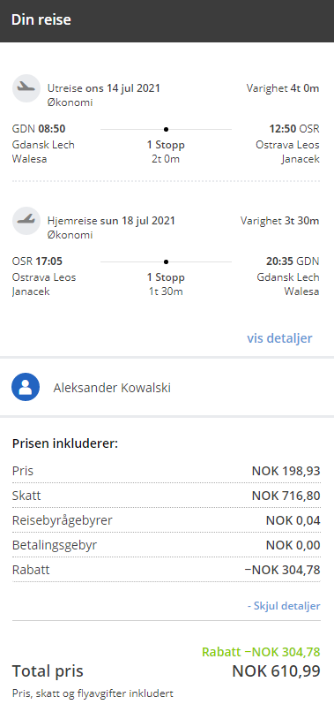The image size is (334, 712).
Task: Click the green Rabatt discount text
Action: pos(261,652)
